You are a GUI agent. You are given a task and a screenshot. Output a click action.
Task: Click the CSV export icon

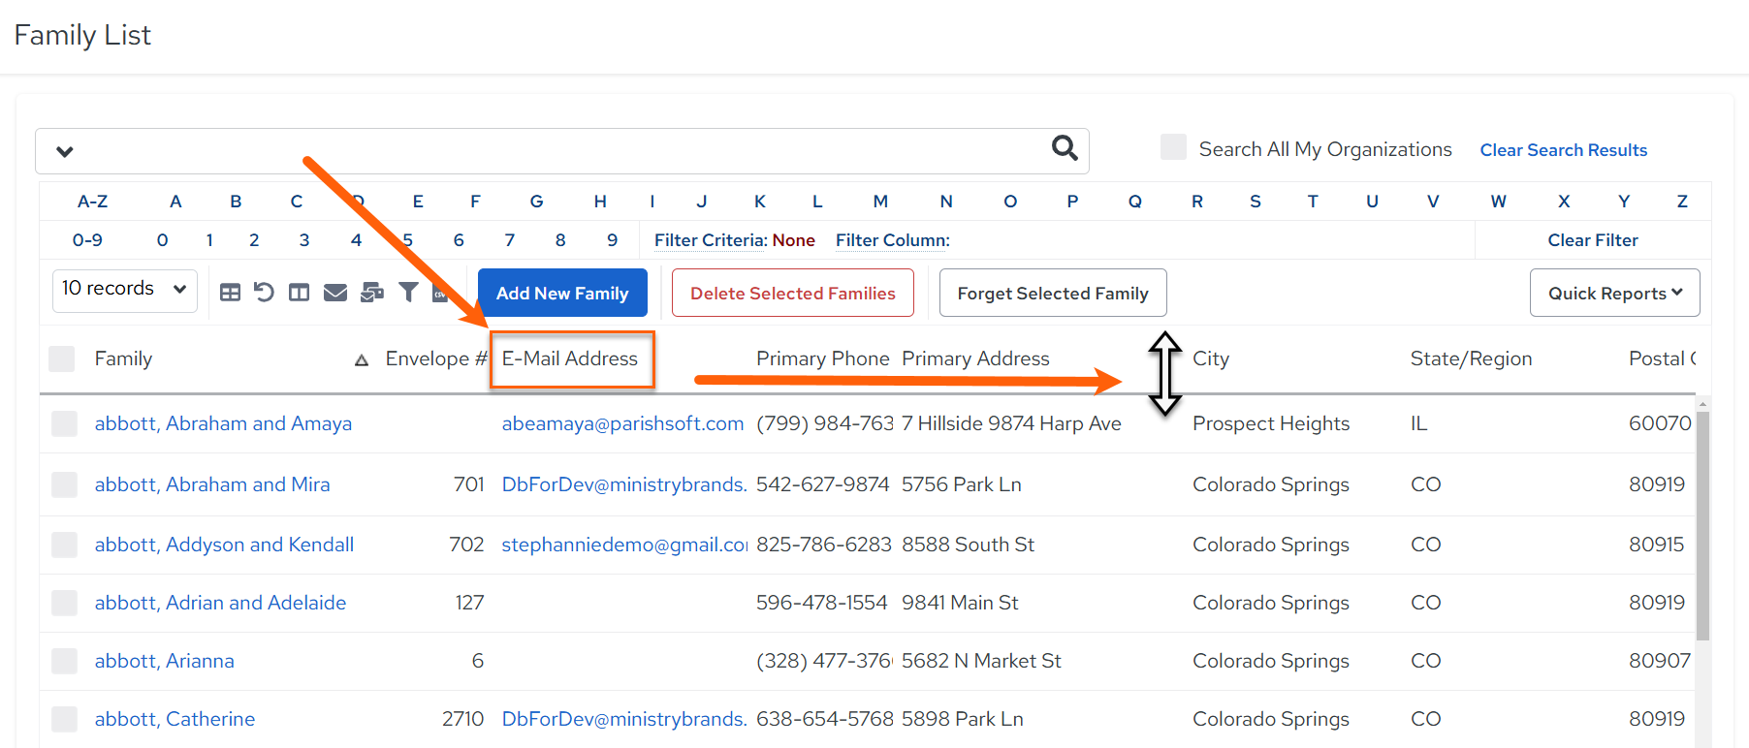440,293
